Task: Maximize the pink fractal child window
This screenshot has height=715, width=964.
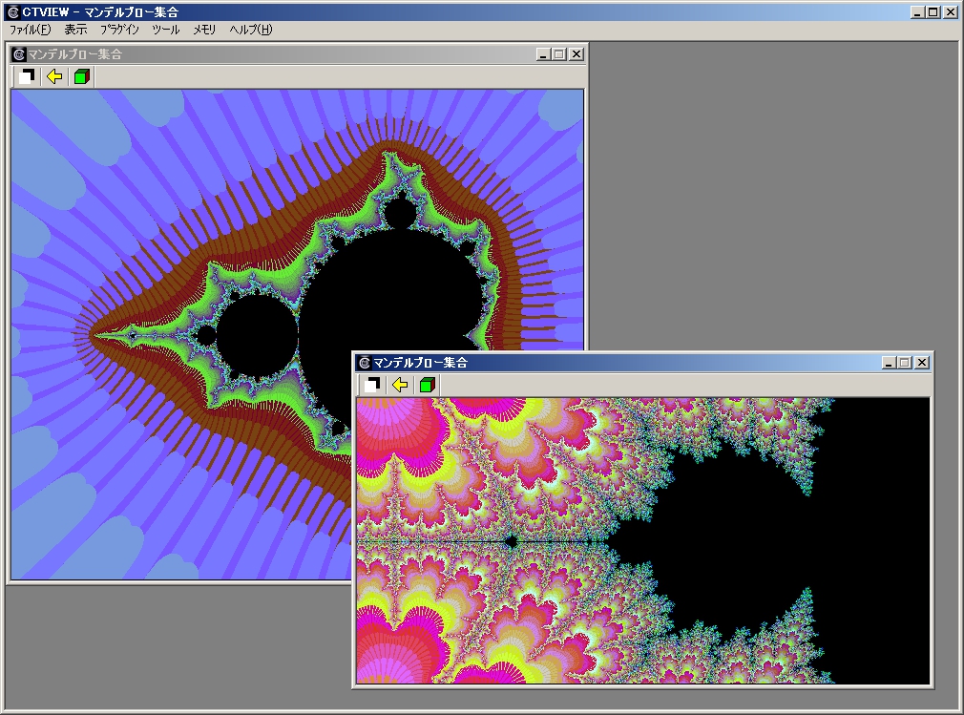Action: click(x=905, y=363)
